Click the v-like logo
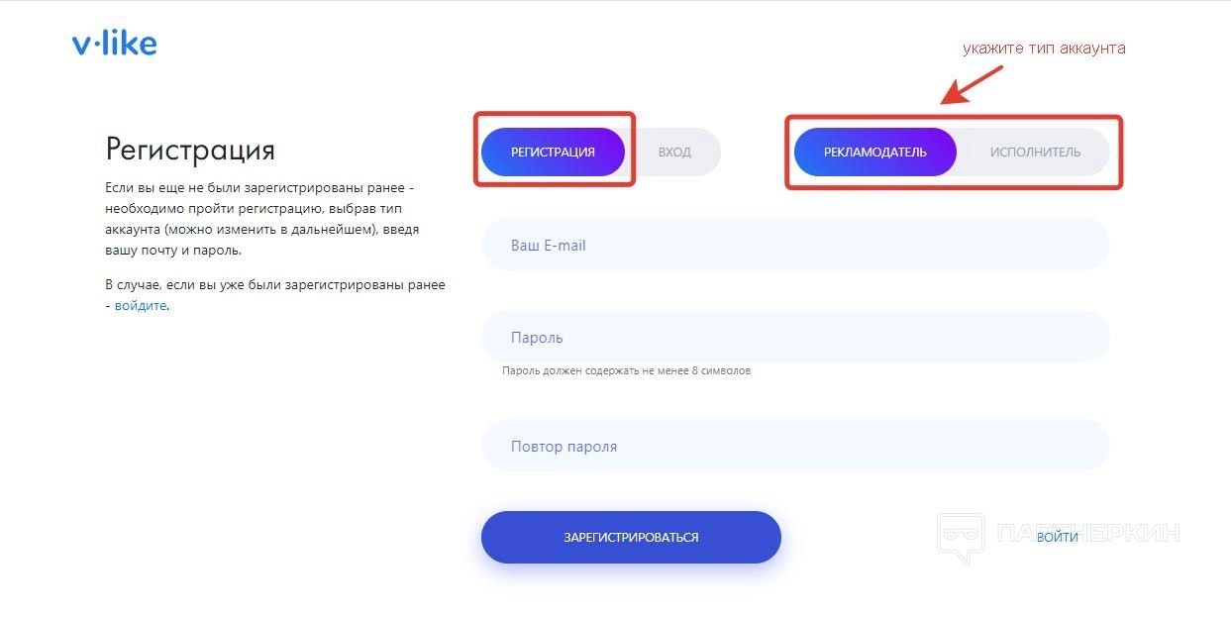The width and height of the screenshot is (1231, 617). point(114,43)
